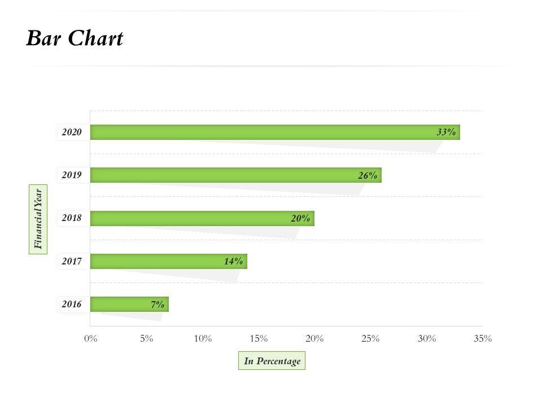Click the "In Percentage" axis title box
This screenshot has height=406, width=542.
click(272, 361)
